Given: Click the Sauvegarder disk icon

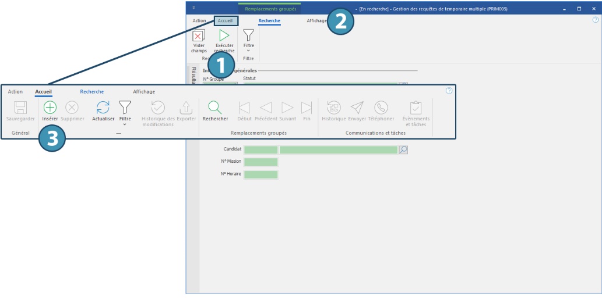Looking at the screenshot, I should pyautogui.click(x=20, y=108).
